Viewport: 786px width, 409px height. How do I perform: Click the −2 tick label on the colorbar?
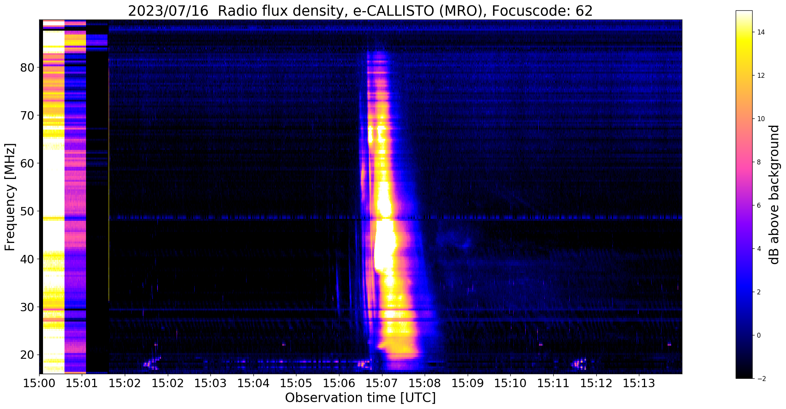pyautogui.click(x=761, y=379)
